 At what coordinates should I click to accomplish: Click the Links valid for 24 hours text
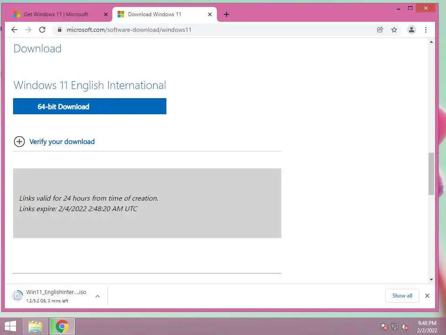point(89,198)
